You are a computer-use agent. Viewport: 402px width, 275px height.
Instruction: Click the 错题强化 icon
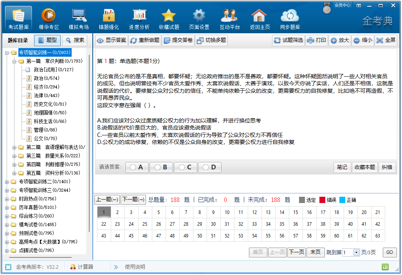click(109, 16)
